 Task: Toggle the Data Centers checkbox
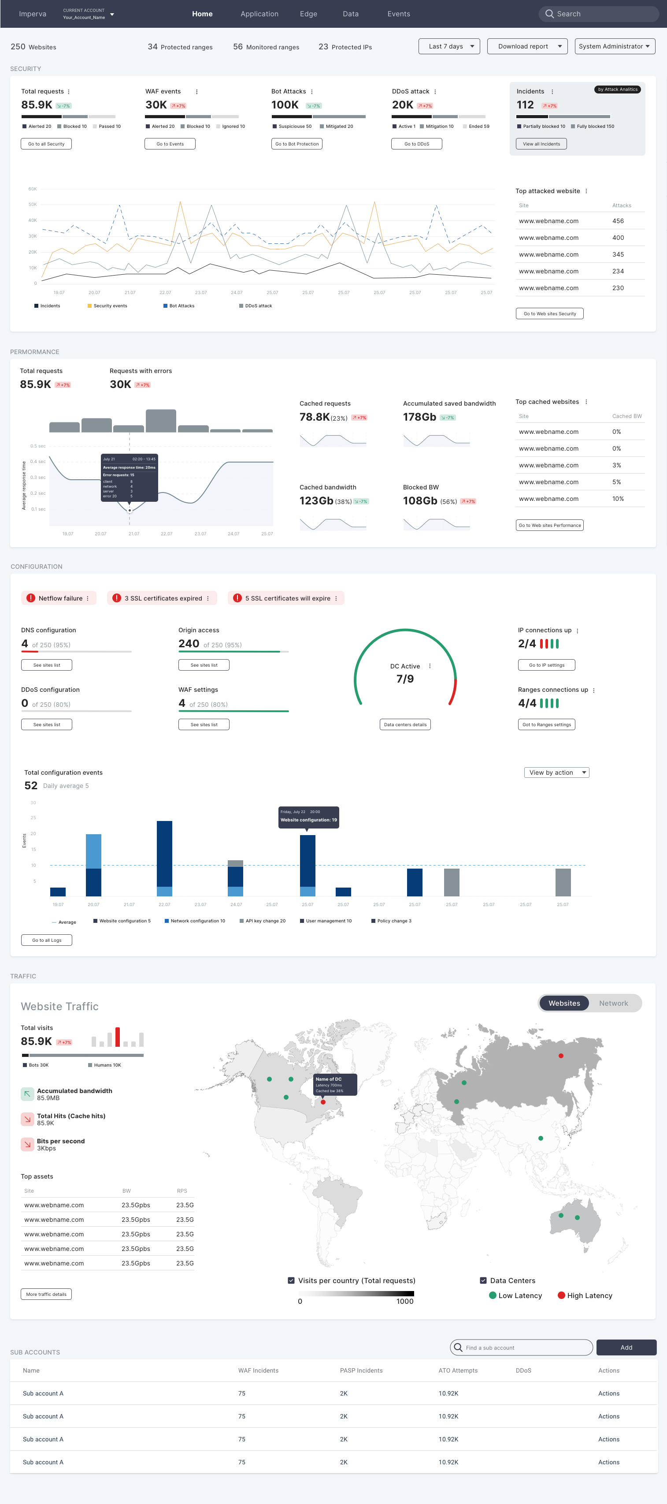tap(483, 1280)
